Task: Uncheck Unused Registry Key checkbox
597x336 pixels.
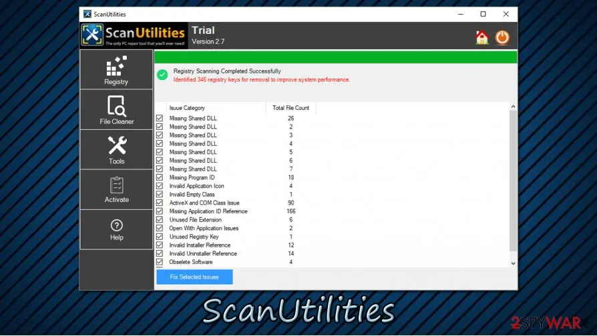Action: click(160, 237)
